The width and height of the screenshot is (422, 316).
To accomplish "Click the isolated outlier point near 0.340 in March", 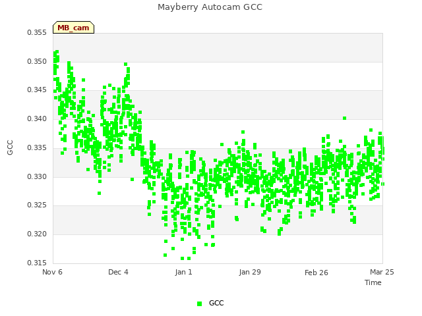I will pyautogui.click(x=344, y=118).
